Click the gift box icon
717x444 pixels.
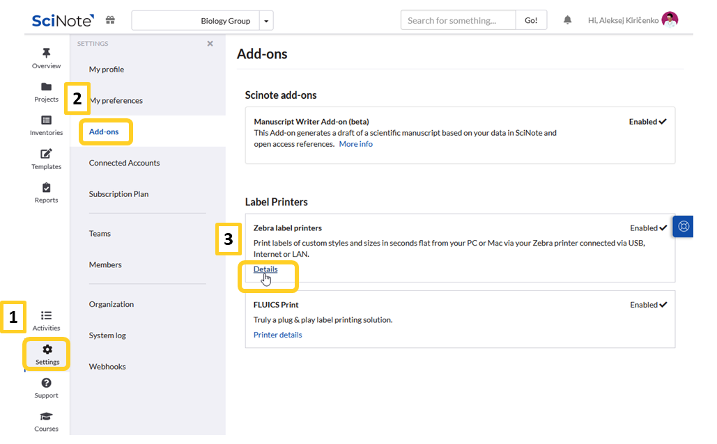point(110,20)
